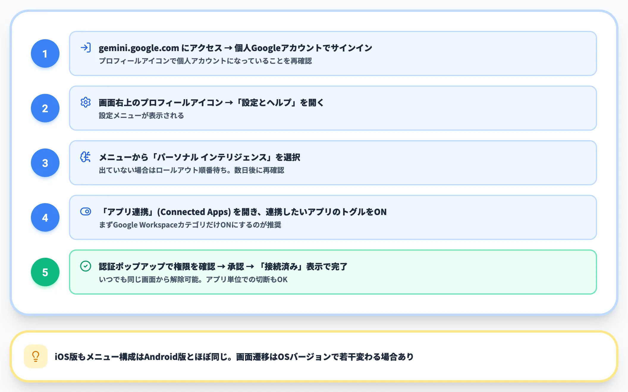Click the heading 画面右上のプロフィールアイコン
The height and width of the screenshot is (392, 628).
[211, 102]
